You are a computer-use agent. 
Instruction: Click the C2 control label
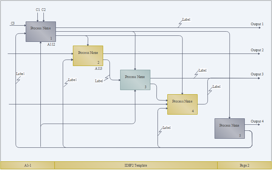(43, 10)
